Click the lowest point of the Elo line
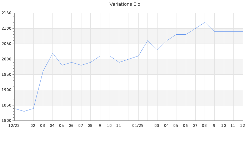Viewport: 250px width, 143px height. 24,111
